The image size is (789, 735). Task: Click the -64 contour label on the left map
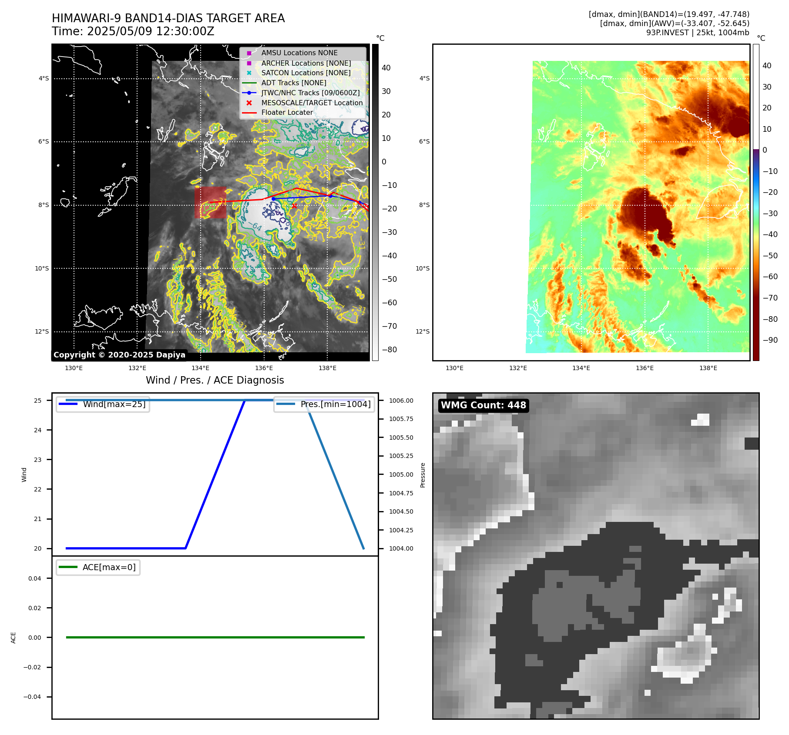254,226
